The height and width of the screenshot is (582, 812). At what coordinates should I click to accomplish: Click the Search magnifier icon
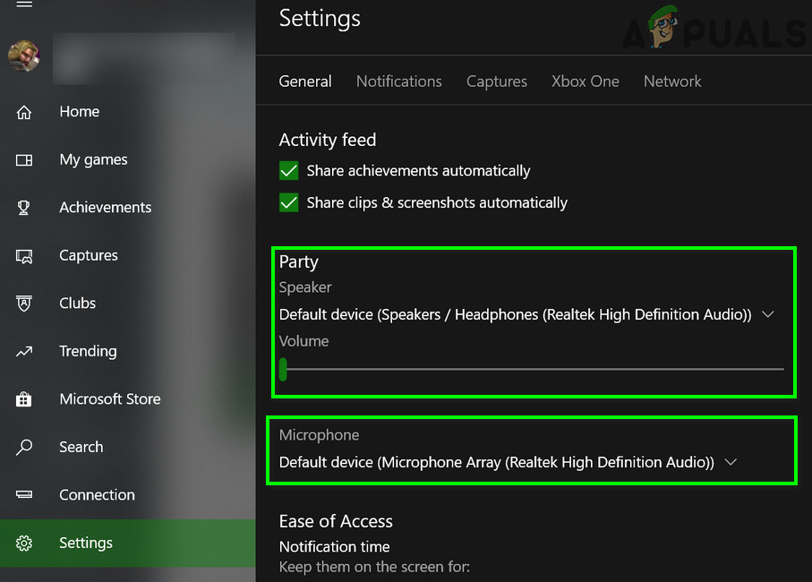[x=24, y=447]
